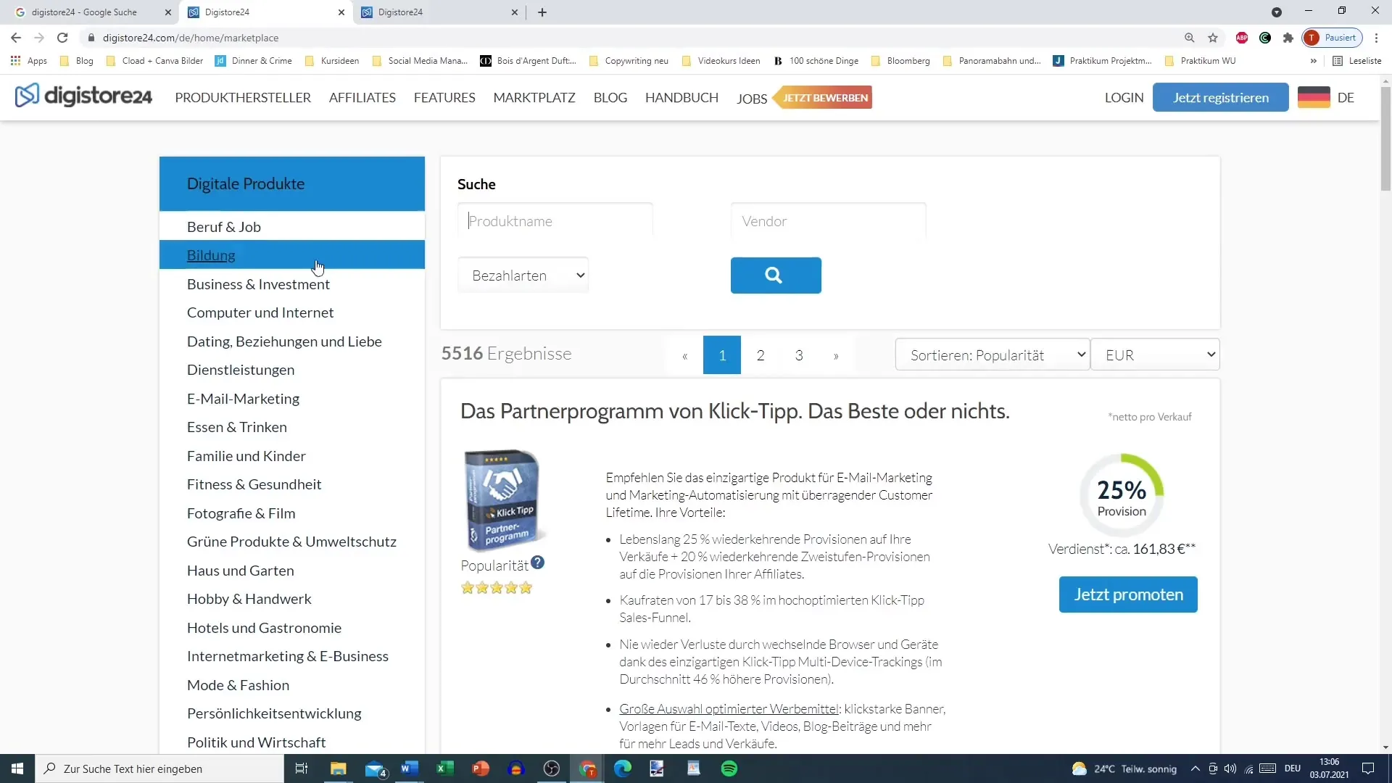Select the Bildung category
This screenshot has width=1392, height=783.
(292, 255)
